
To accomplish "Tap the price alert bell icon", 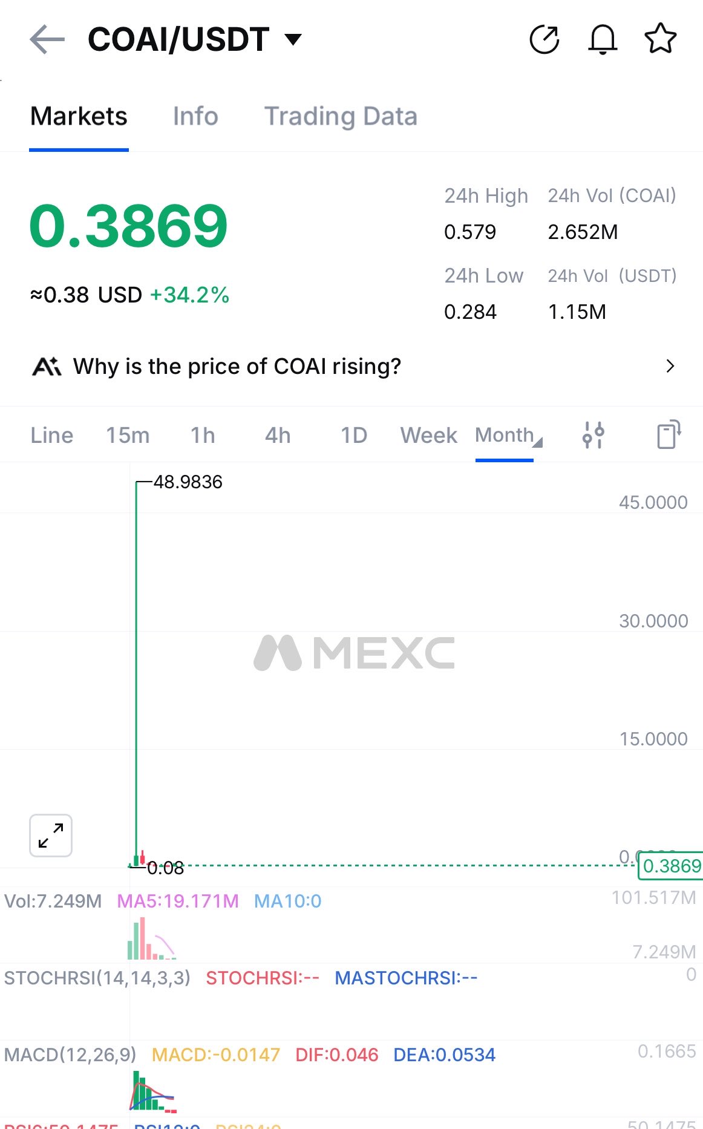I will coord(603,40).
